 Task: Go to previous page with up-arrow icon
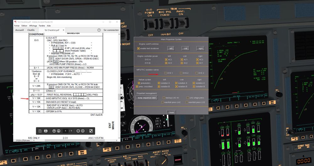point(54,131)
